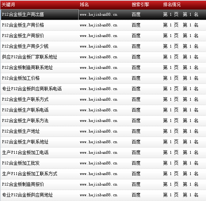Screen dimensions: 206x201
Task: Select row P12合金板生产联系电话
Action: click(x=103, y=110)
